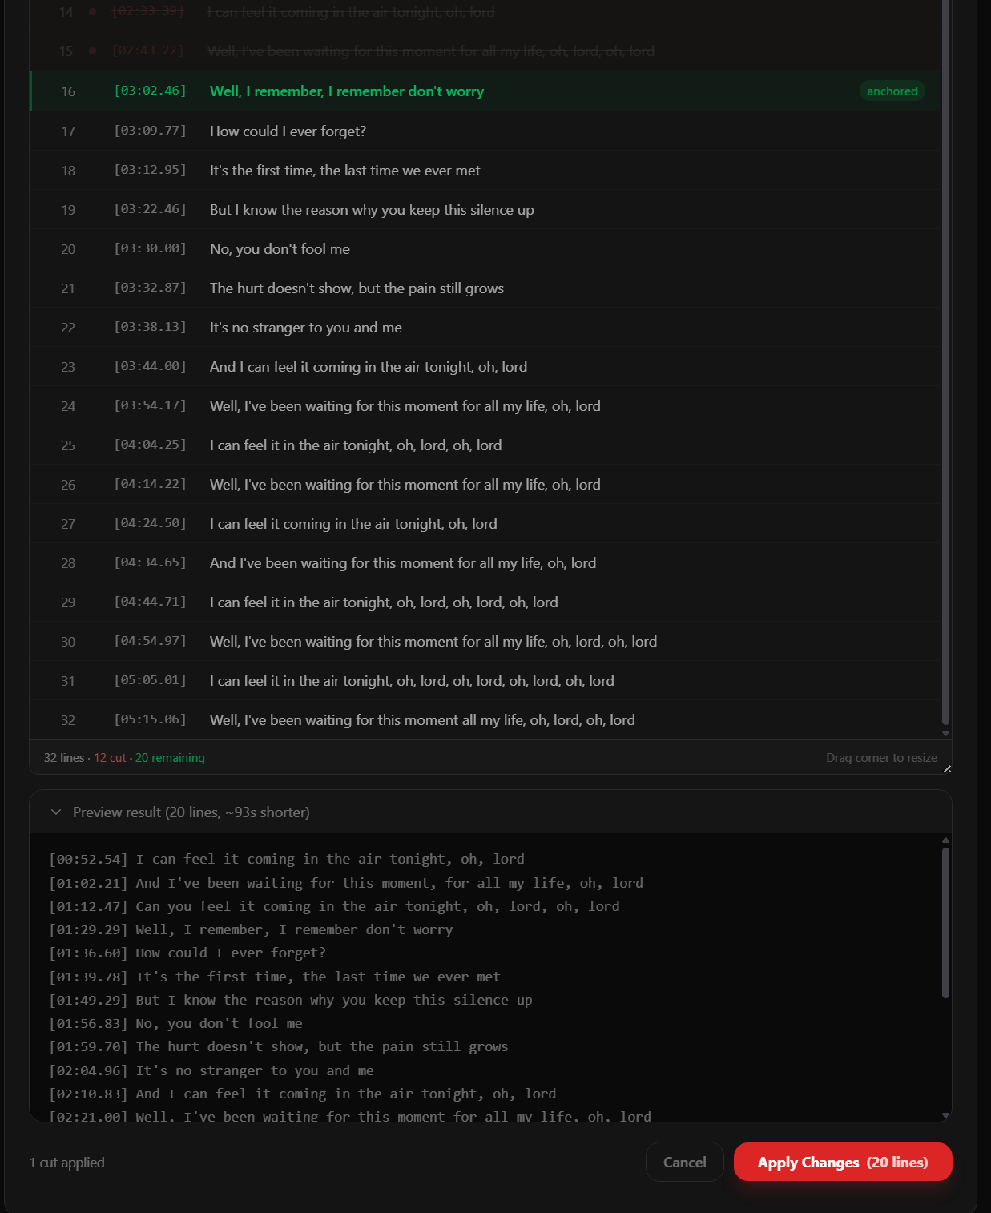
Task: Select line 20 No, you don't fool me
Action: [x=485, y=248]
